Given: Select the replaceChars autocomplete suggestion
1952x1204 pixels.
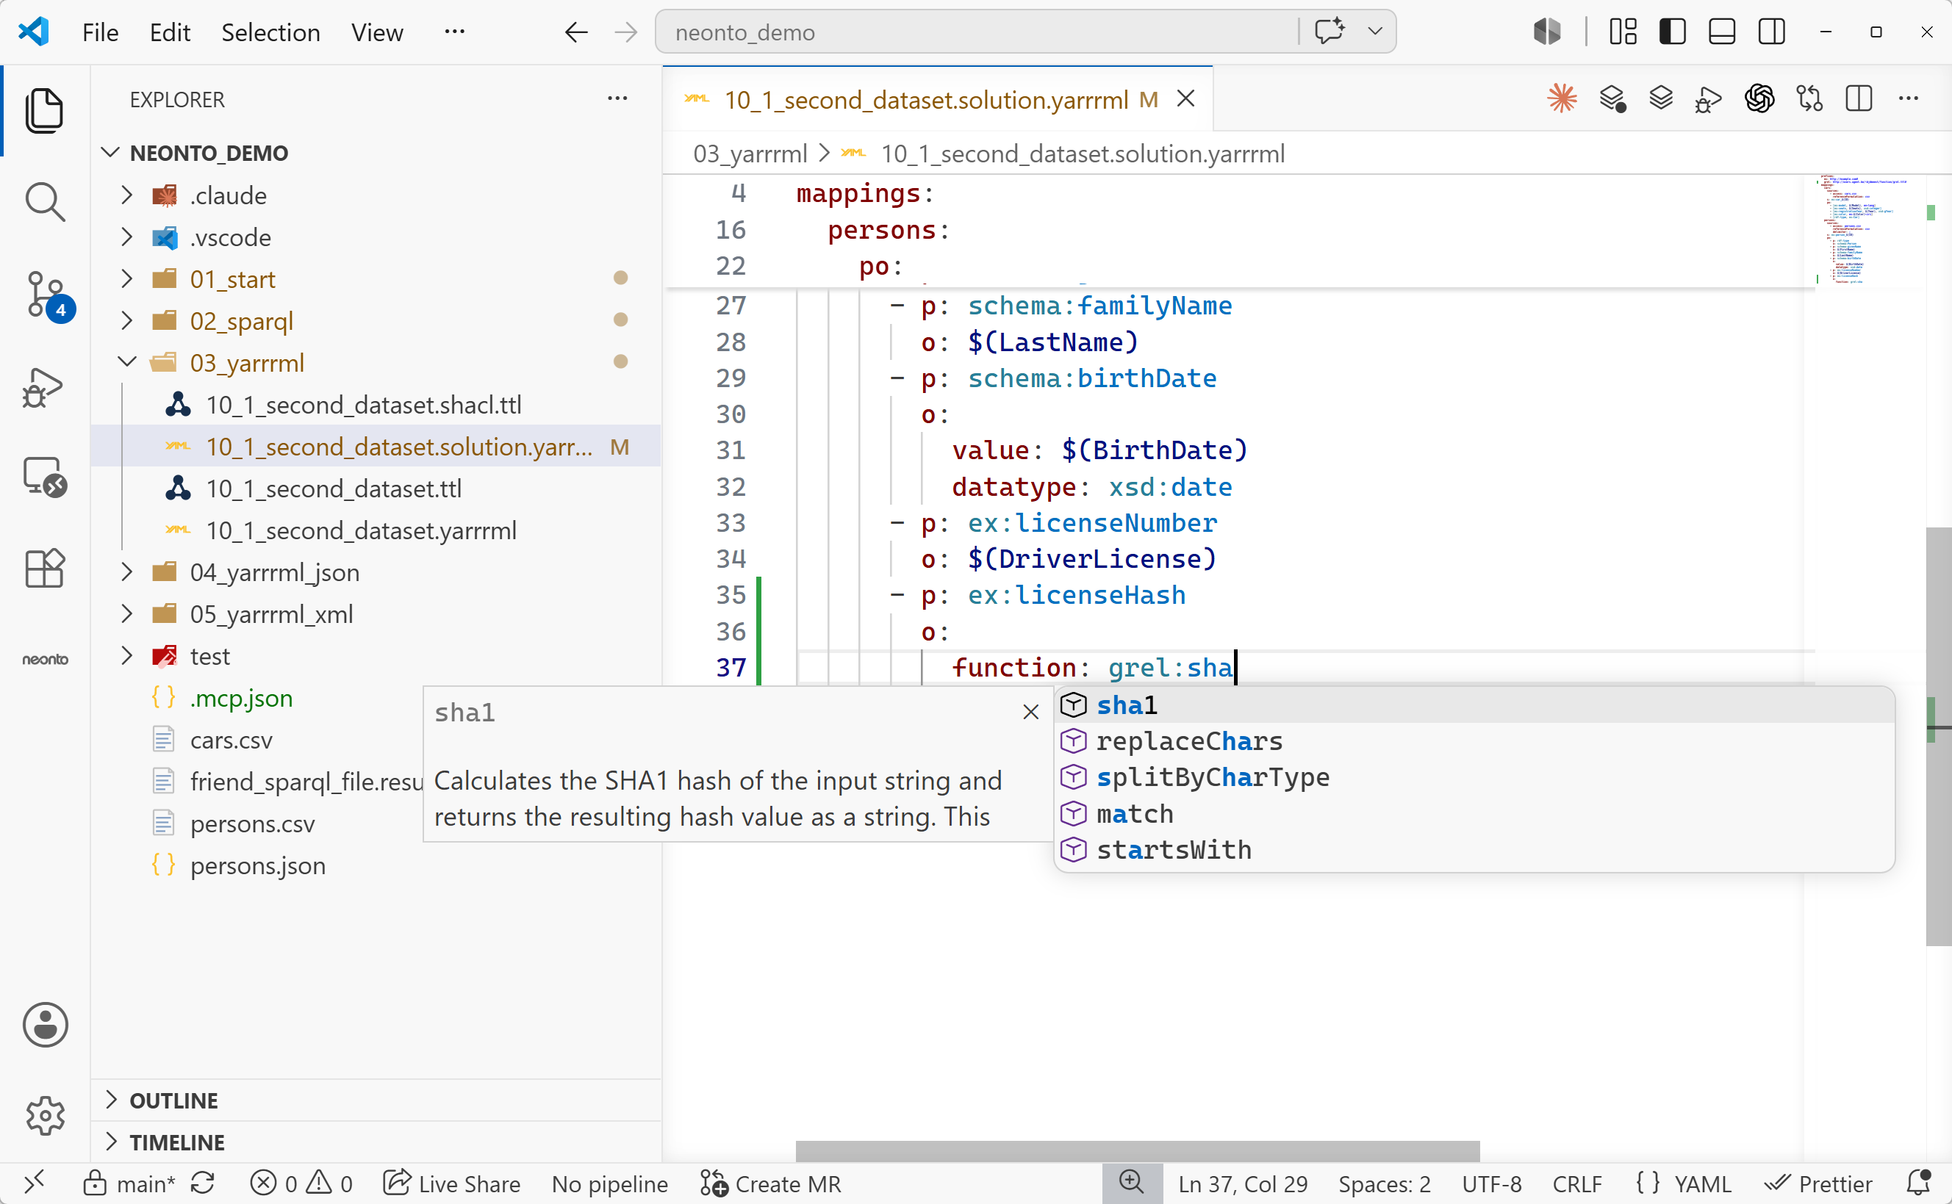Looking at the screenshot, I should click(x=1474, y=741).
